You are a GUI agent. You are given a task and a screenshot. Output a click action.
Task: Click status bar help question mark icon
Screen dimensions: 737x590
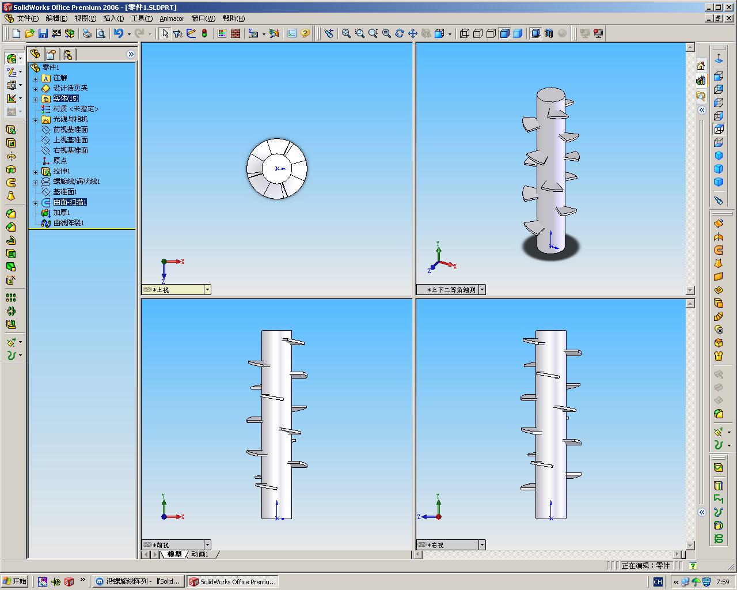693,566
